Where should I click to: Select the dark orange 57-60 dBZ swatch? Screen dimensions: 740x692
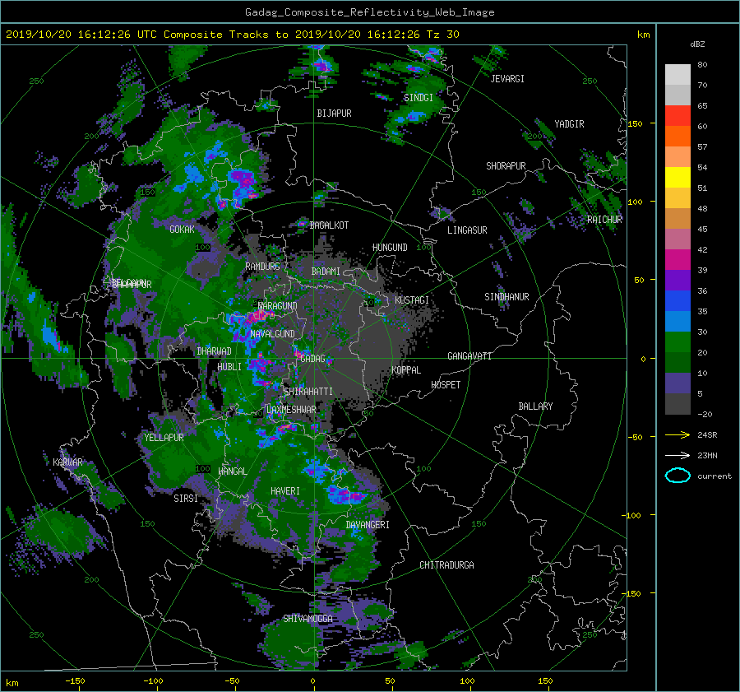(x=678, y=136)
